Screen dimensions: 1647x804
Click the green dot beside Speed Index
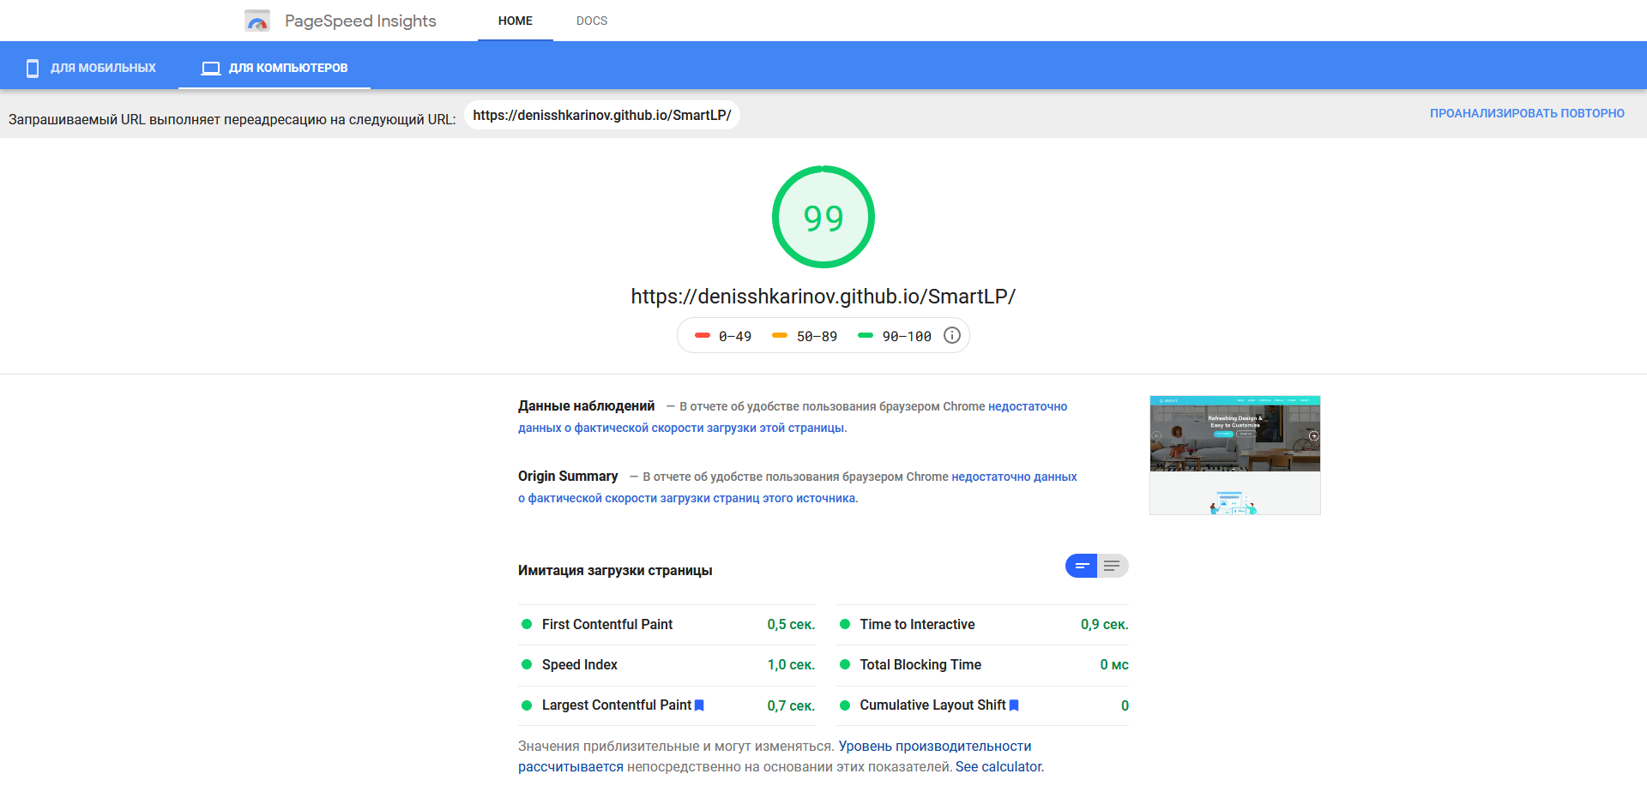[x=527, y=664]
